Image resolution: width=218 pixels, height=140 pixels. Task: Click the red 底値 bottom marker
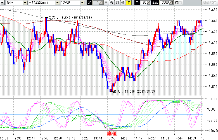tap(112, 133)
